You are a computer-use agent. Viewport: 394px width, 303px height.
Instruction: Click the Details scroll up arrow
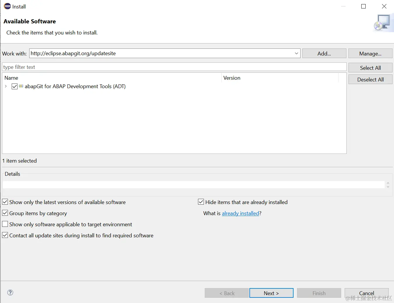point(388,183)
